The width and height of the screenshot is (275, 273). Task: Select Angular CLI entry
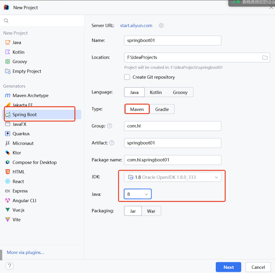click(24, 200)
